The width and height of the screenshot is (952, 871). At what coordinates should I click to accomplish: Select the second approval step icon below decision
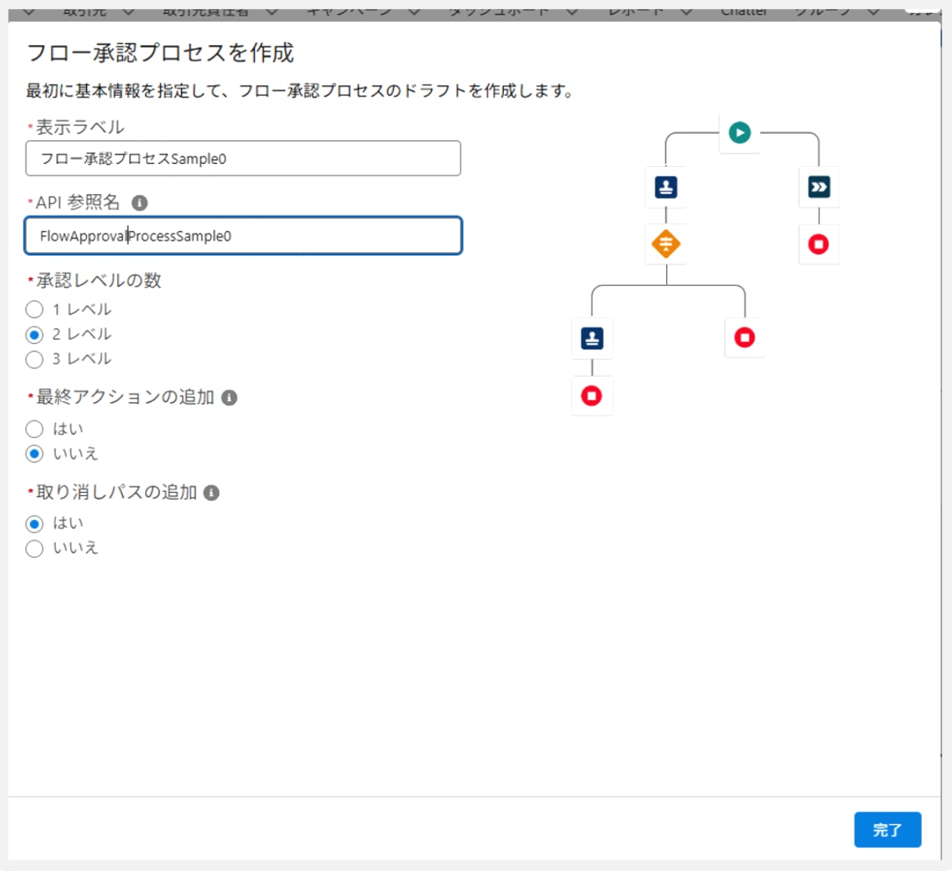592,338
